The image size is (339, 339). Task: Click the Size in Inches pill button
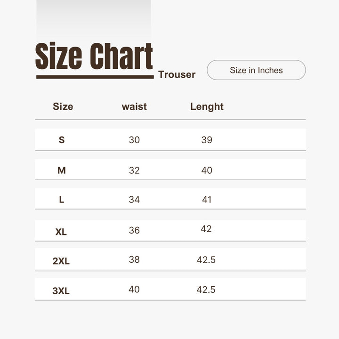click(x=256, y=70)
